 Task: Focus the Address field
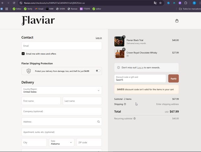(62, 122)
